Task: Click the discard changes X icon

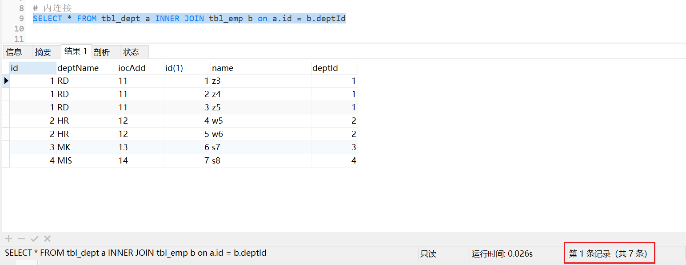Action: (47, 239)
